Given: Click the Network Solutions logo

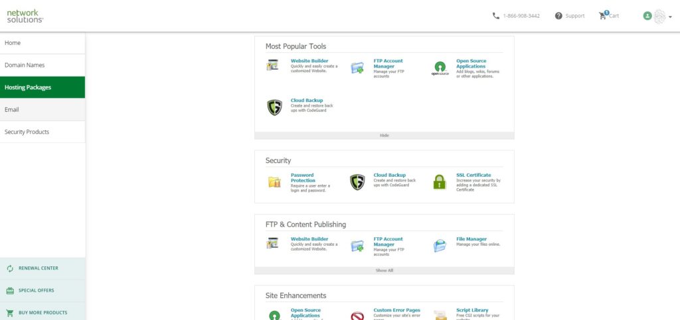Looking at the screenshot, I should click(25, 16).
